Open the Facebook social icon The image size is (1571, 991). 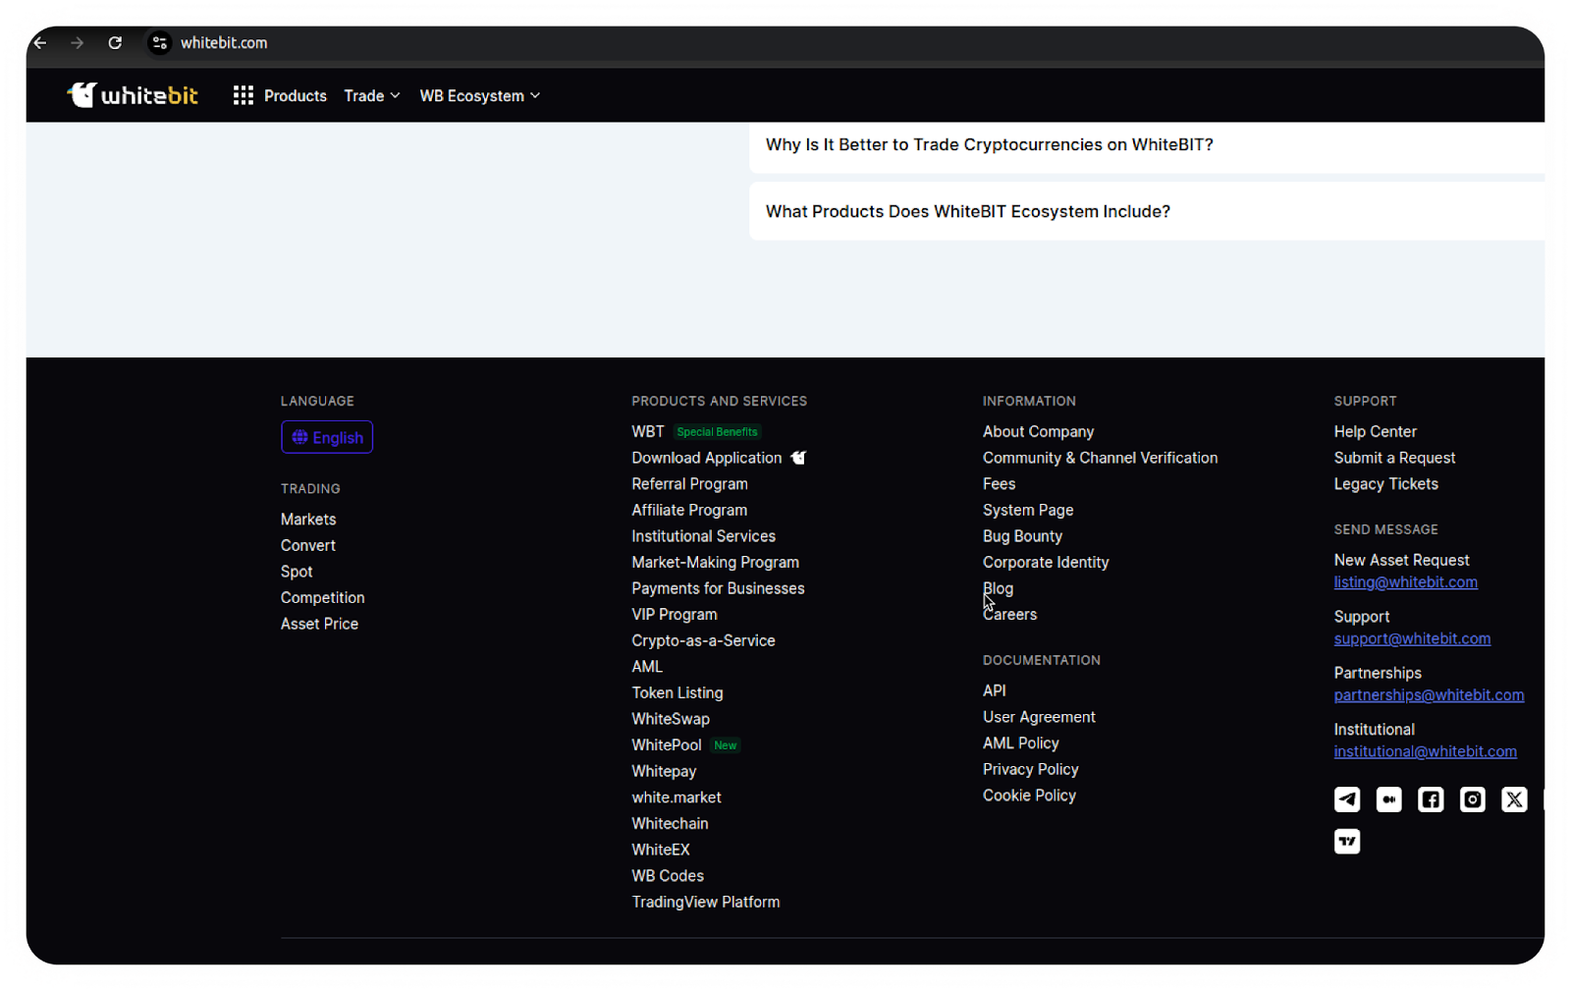[x=1431, y=799]
